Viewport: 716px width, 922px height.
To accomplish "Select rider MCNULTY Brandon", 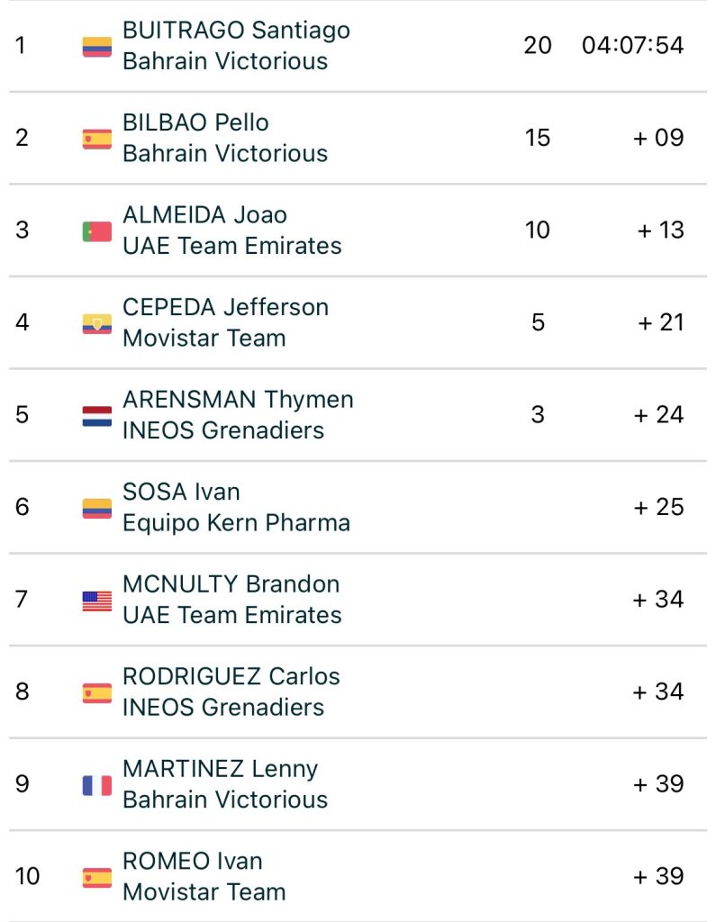I will (x=231, y=583).
